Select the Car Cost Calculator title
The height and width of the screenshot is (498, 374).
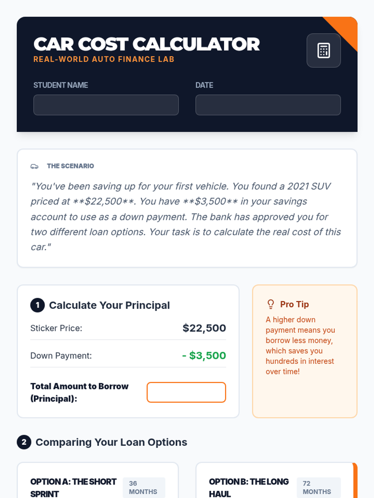pos(146,44)
